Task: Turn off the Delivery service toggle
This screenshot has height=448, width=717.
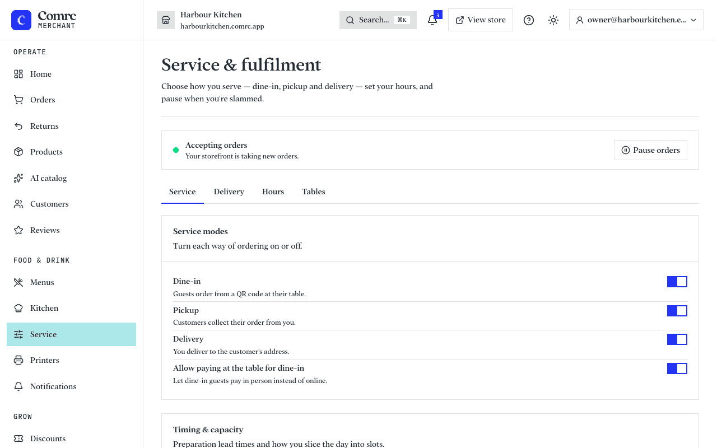Action: click(677, 339)
